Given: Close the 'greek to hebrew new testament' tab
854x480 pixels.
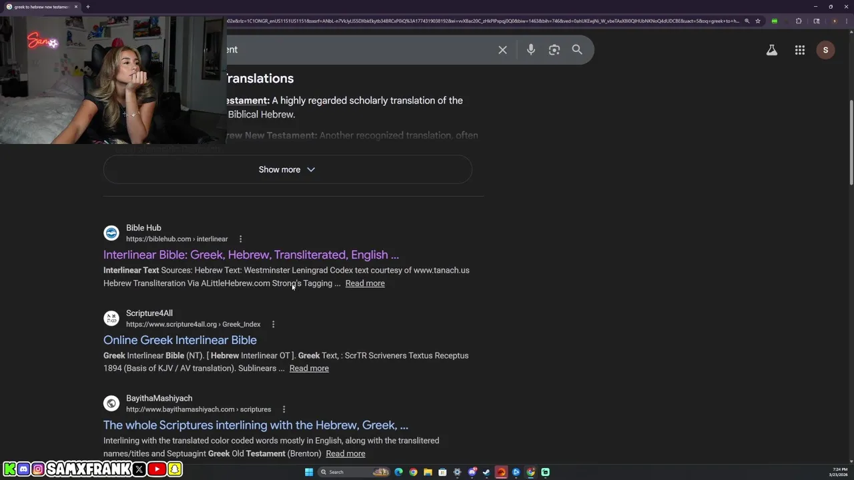Looking at the screenshot, I should [x=76, y=7].
